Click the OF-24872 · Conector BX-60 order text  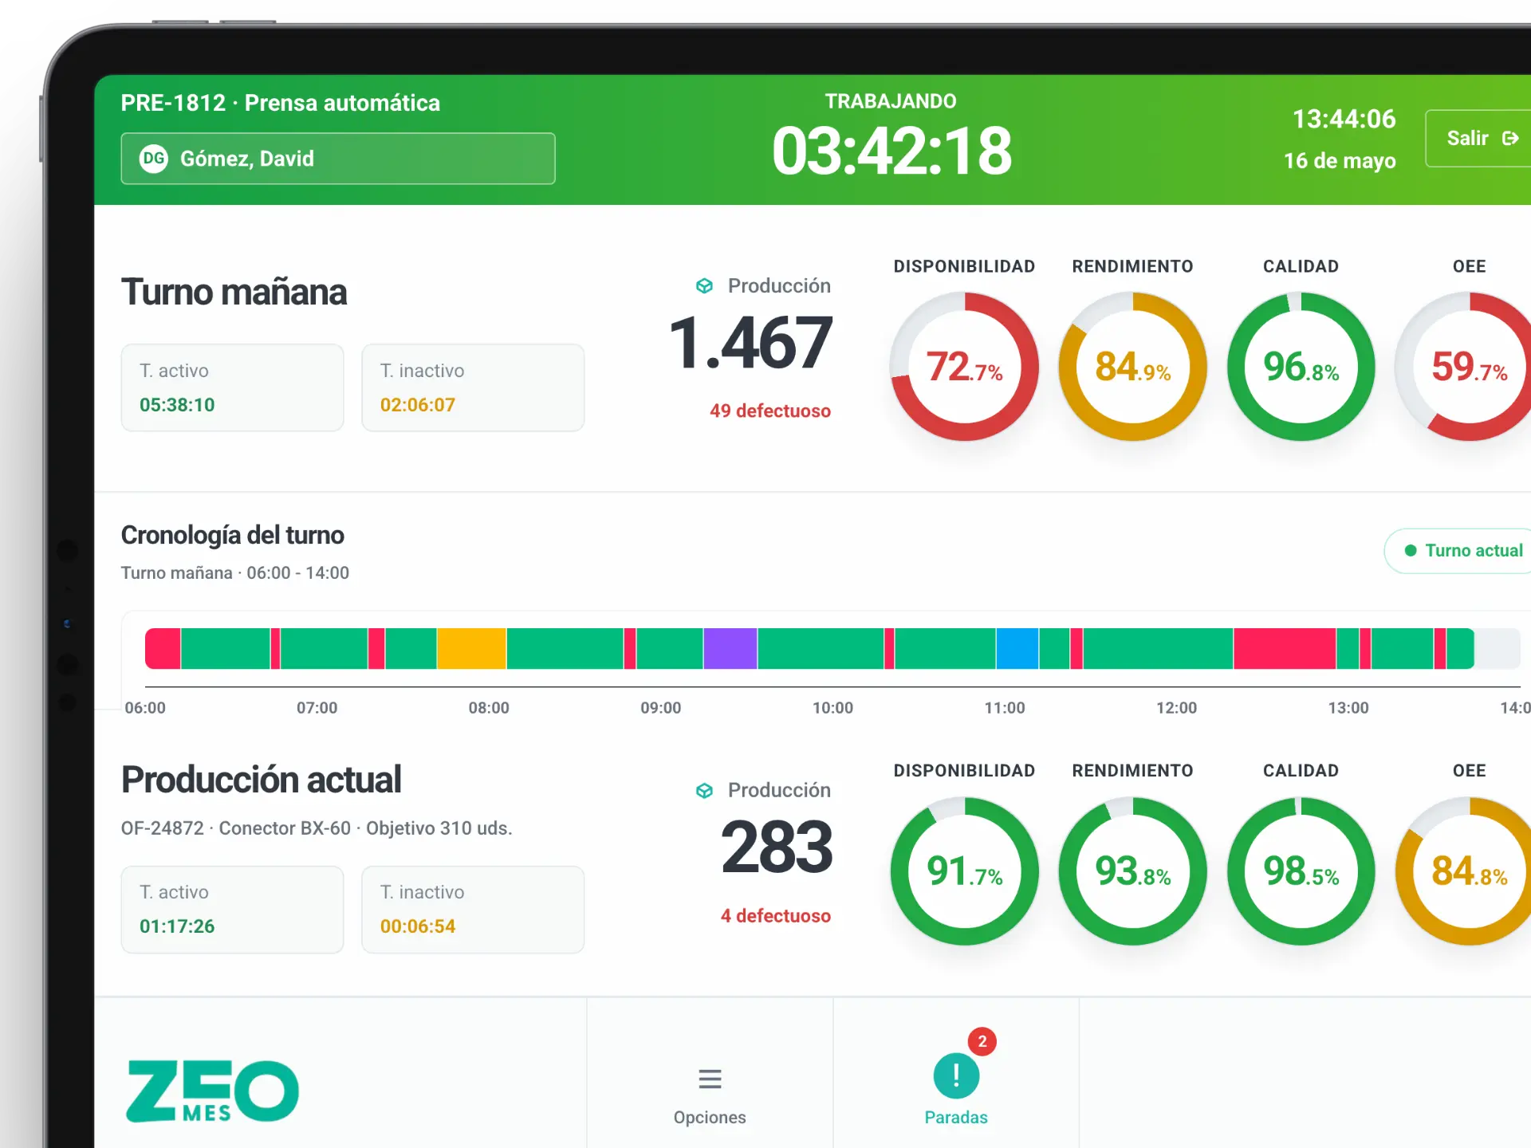[x=317, y=828]
